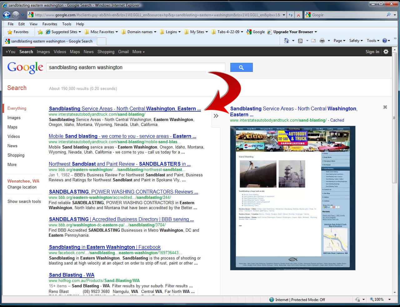Click the Print icon in command bar
The height and width of the screenshot is (307, 400).
coord(322,41)
